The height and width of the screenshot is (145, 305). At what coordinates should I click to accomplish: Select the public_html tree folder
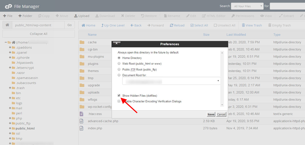point(25,128)
